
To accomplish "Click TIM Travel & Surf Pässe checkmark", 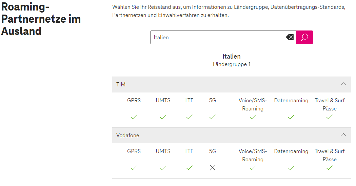I will [330, 117].
